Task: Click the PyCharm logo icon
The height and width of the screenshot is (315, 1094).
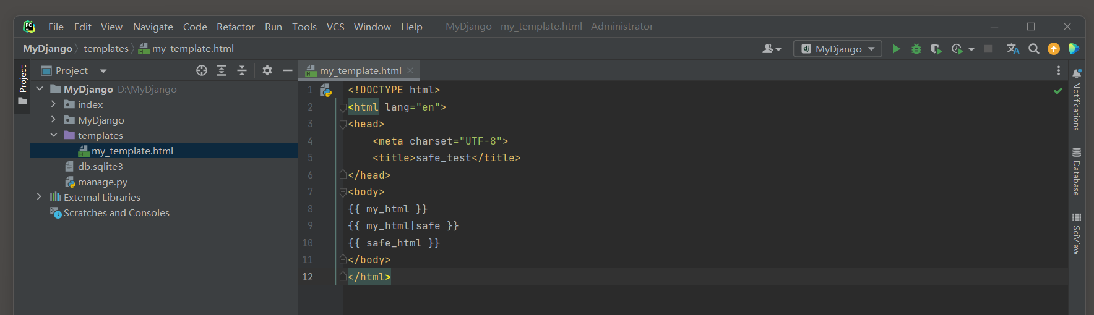Action: (29, 27)
